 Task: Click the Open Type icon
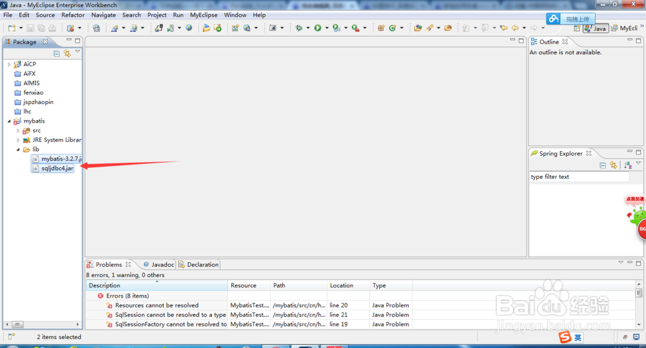pos(418,28)
